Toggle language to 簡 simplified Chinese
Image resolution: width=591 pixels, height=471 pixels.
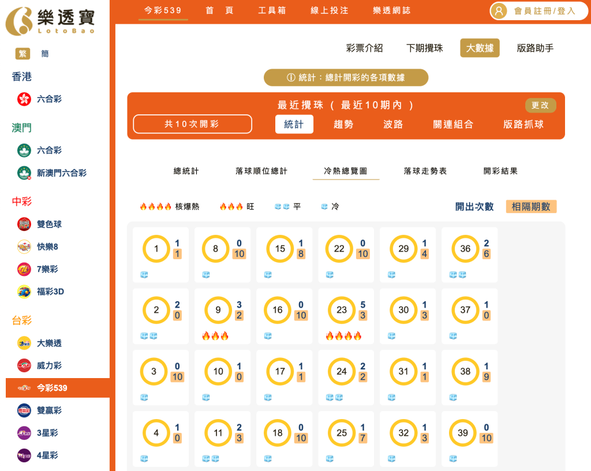45,53
